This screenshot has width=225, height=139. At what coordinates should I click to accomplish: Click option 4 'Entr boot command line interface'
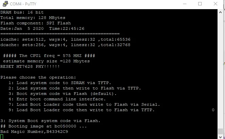(57, 99)
